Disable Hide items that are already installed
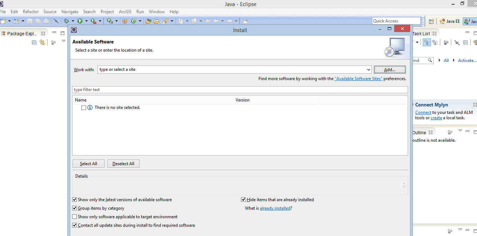Screen dimensions: 477x236 [x=243, y=200]
